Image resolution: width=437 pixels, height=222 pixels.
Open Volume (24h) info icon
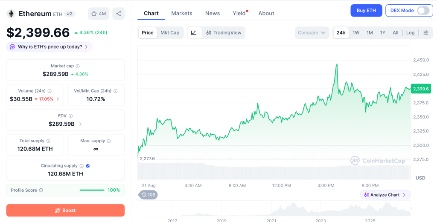(50, 91)
